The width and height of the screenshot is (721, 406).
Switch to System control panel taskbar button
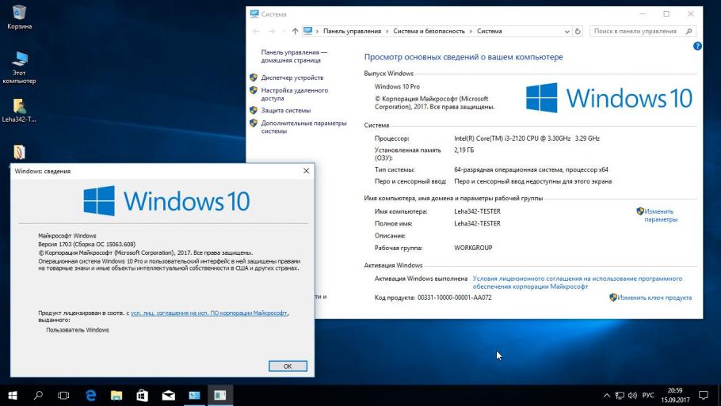pos(194,396)
